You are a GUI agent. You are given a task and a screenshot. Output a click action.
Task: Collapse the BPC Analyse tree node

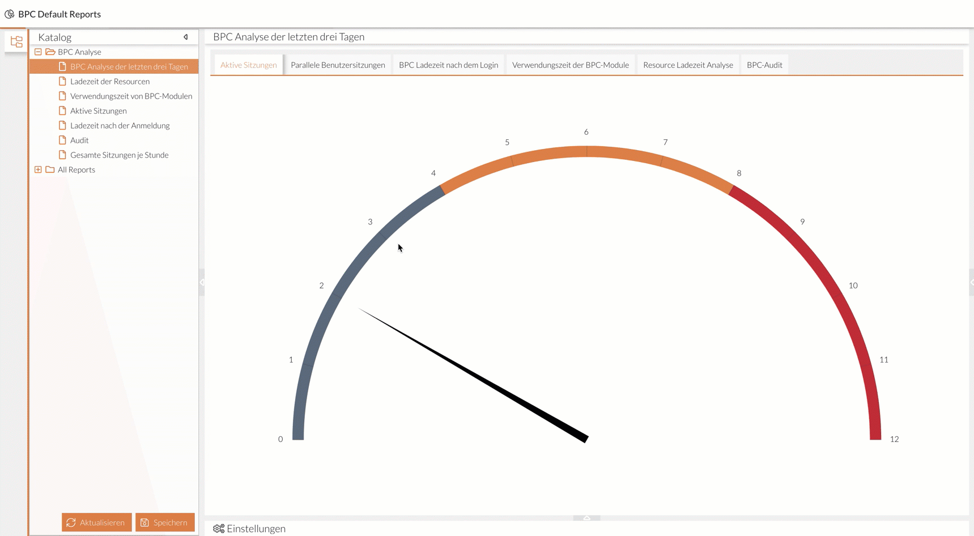[x=38, y=52]
